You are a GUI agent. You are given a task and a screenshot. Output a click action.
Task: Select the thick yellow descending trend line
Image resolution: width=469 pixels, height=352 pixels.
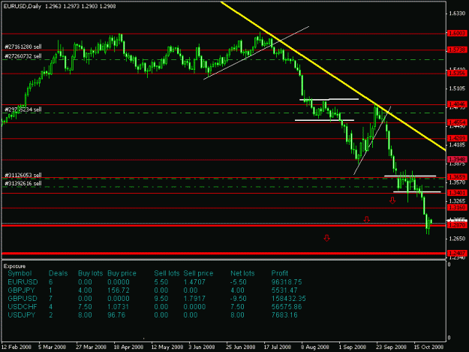click(333, 77)
